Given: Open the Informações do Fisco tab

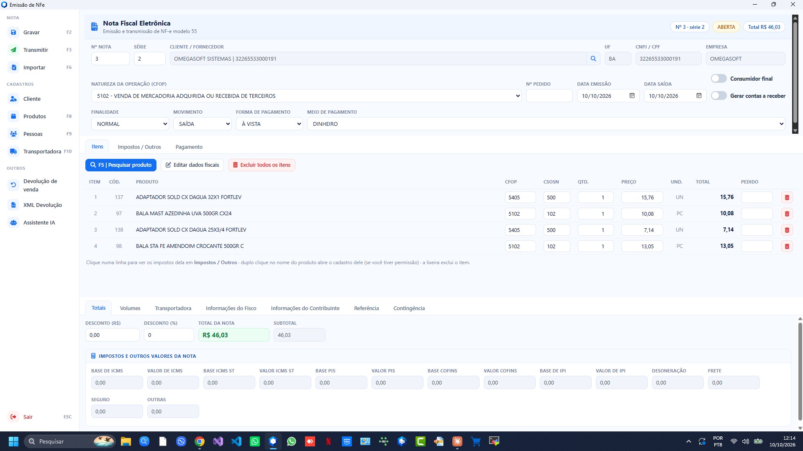Looking at the screenshot, I should tap(231, 308).
